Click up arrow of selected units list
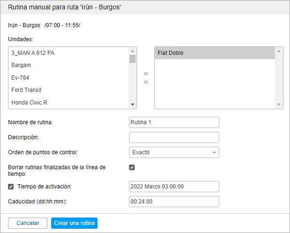This screenshot has width=290, height=233. pos(280,51)
